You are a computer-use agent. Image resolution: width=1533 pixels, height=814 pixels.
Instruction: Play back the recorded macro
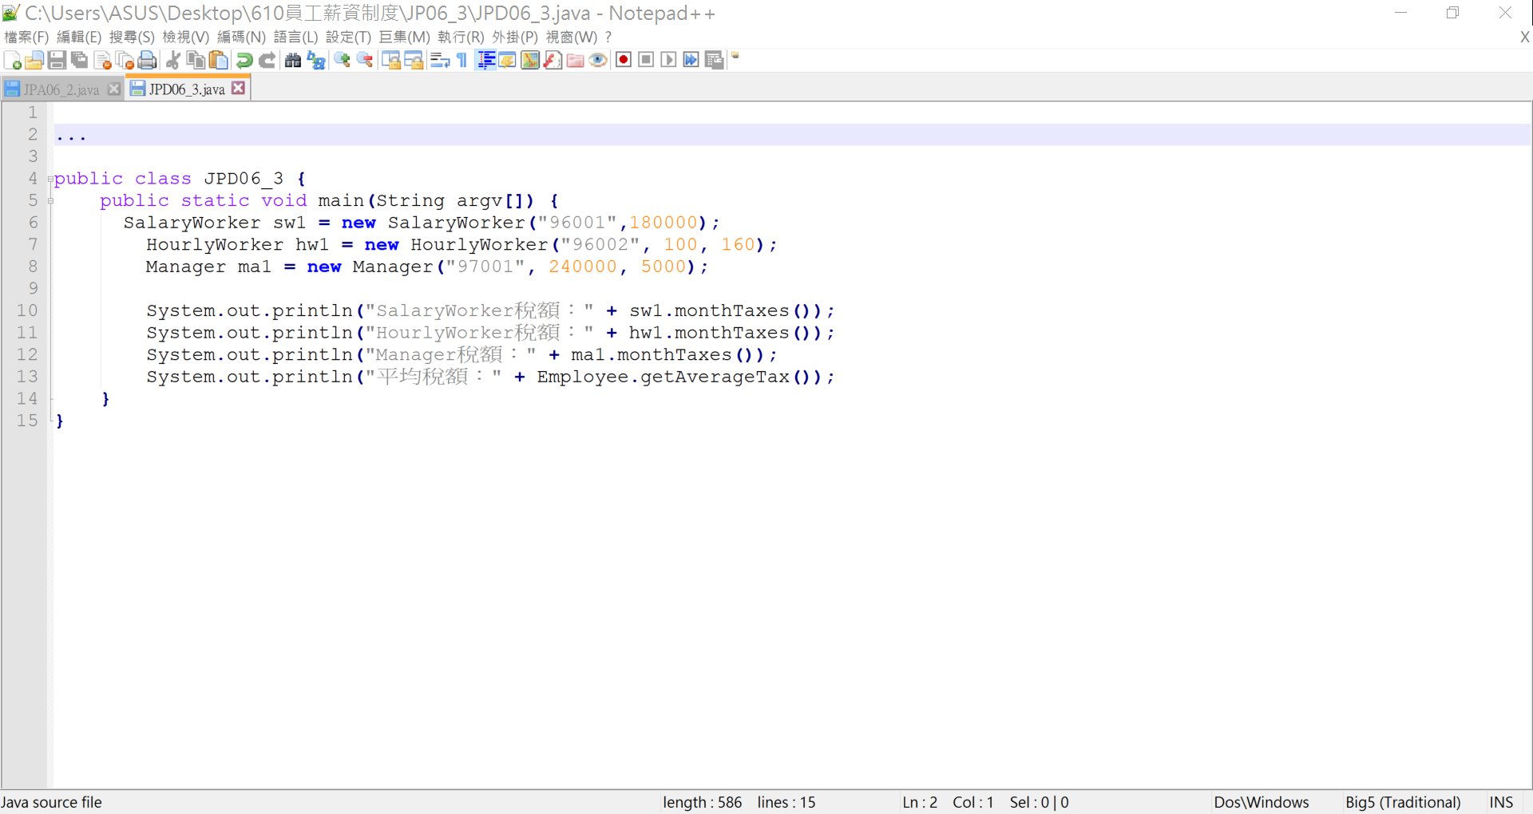(x=669, y=61)
